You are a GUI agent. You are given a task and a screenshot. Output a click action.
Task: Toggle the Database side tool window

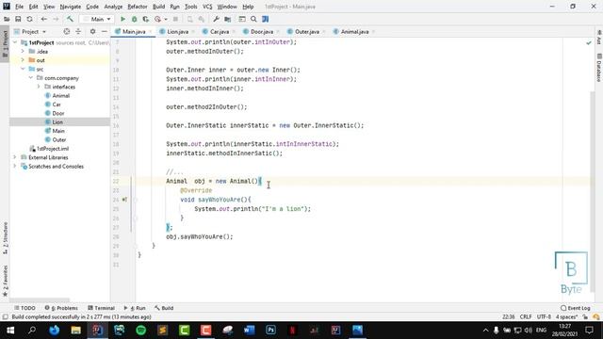(x=598, y=68)
